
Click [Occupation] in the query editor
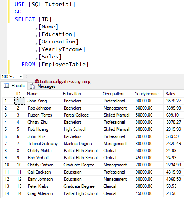[x=59, y=42]
